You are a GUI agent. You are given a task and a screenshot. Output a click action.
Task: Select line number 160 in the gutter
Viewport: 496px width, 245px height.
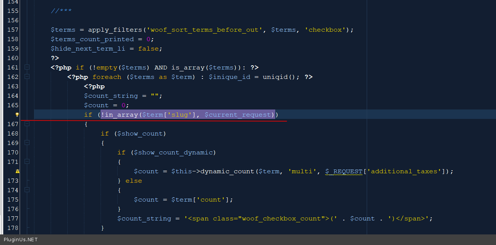[13, 58]
